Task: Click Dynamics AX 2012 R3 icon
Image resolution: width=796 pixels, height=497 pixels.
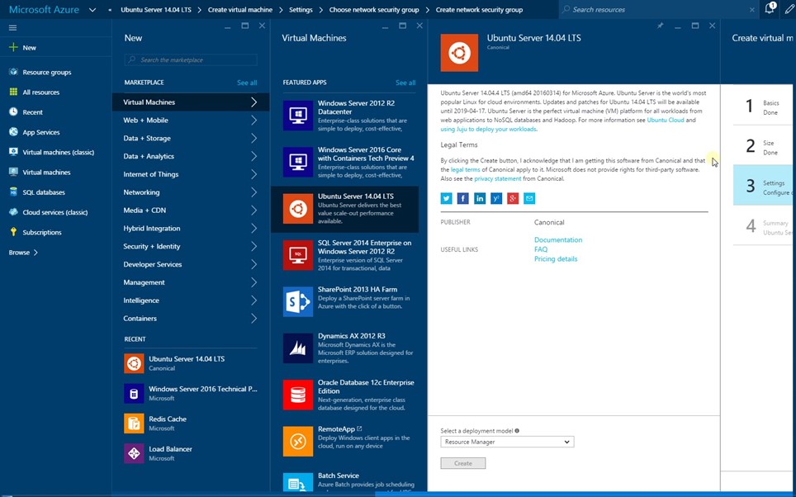Action: [x=298, y=348]
